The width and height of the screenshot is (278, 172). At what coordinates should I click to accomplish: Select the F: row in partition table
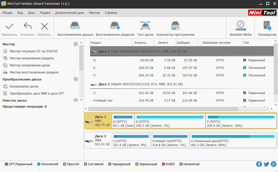pos(182,75)
